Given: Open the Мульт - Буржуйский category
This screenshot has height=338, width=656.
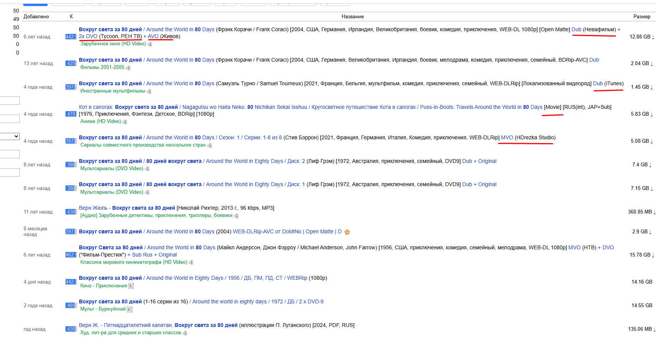Looking at the screenshot, I should tap(103, 309).
